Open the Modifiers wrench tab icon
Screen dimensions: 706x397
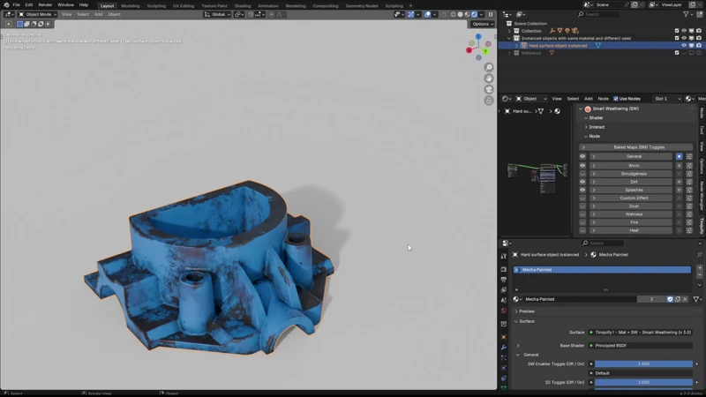tap(503, 348)
